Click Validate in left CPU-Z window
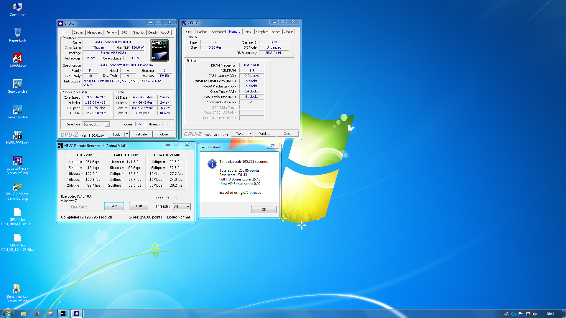Image resolution: width=566 pixels, height=318 pixels. (141, 134)
